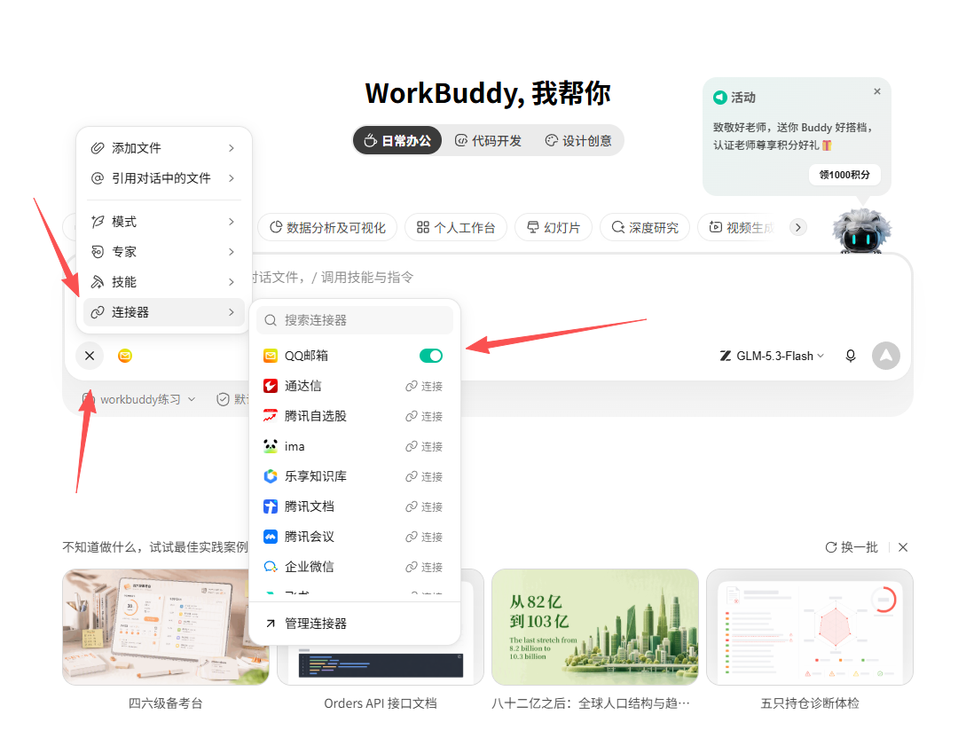Screen dimensions: 966x730
Task: Click the round send arrow button
Action: point(886,356)
